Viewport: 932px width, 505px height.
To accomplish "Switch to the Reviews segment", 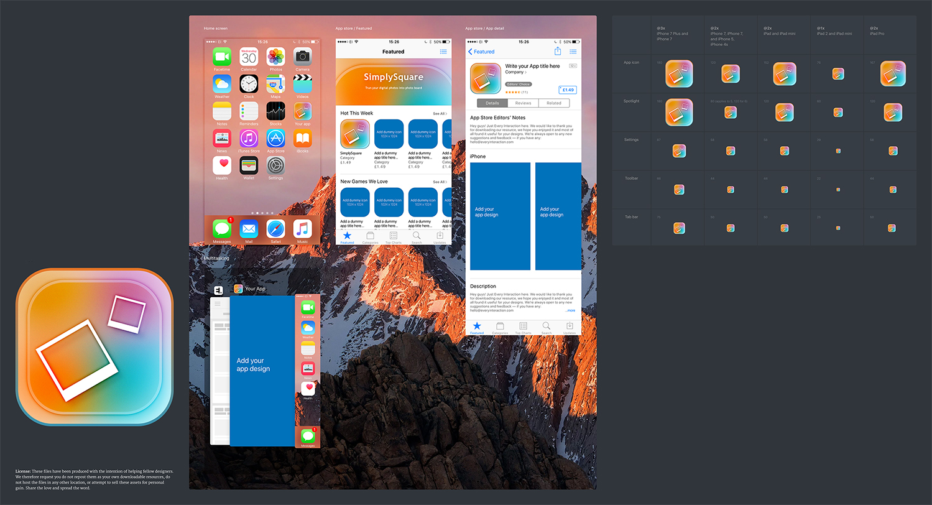I will [523, 103].
